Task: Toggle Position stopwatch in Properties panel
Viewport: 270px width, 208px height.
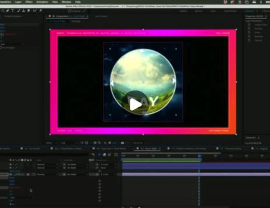Action: click(x=249, y=29)
